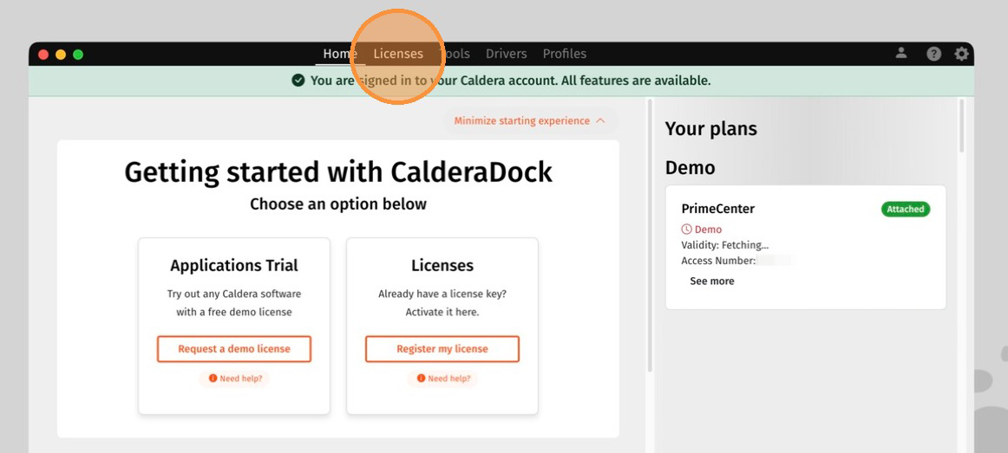Open the settings gear icon
Image resolution: width=1008 pixels, height=453 pixels.
pyautogui.click(x=961, y=54)
